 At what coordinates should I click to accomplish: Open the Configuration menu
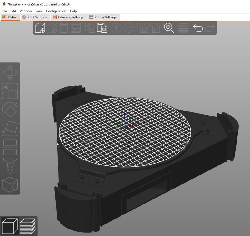[x=56, y=11]
